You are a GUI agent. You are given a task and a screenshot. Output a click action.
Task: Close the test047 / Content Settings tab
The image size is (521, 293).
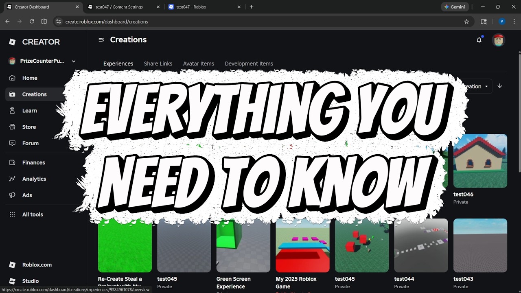click(x=158, y=7)
